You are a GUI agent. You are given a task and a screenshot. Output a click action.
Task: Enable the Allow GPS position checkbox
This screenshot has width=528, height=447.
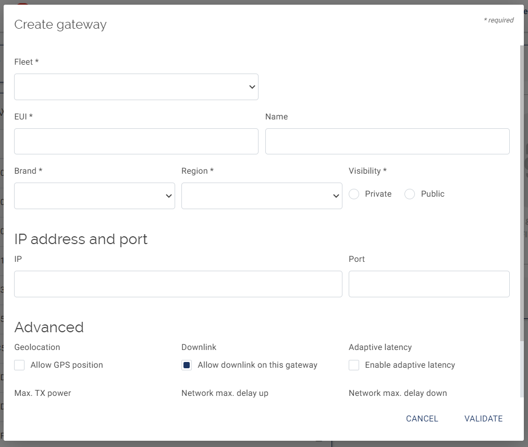(x=19, y=365)
